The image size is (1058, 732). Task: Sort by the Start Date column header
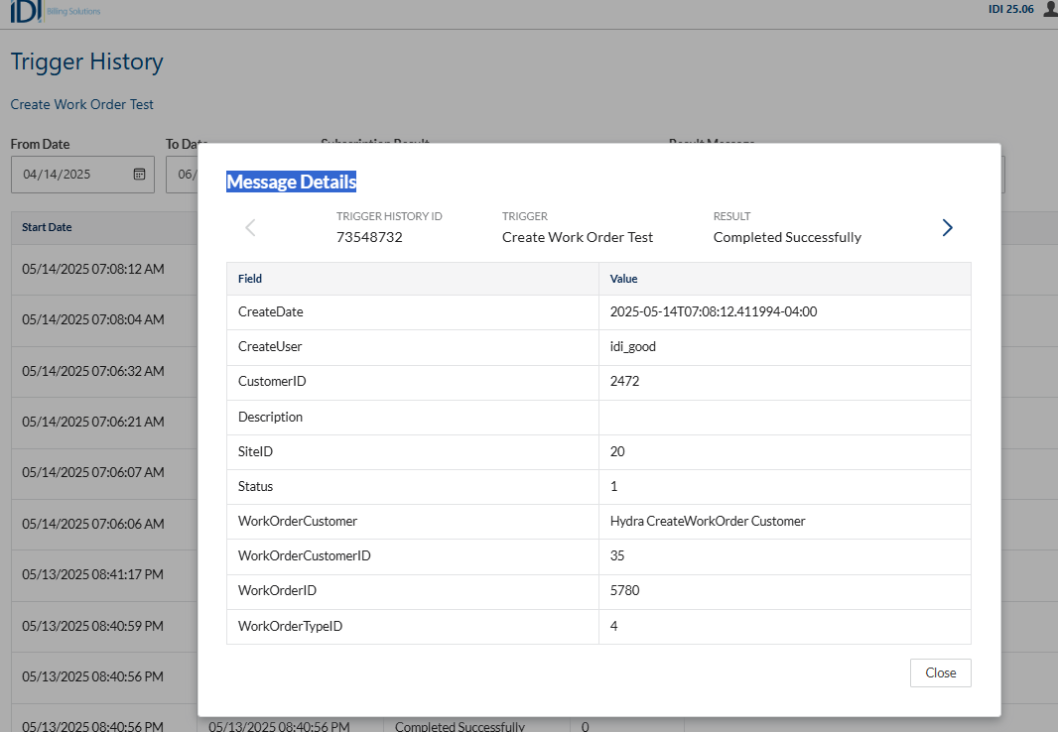coord(47,227)
